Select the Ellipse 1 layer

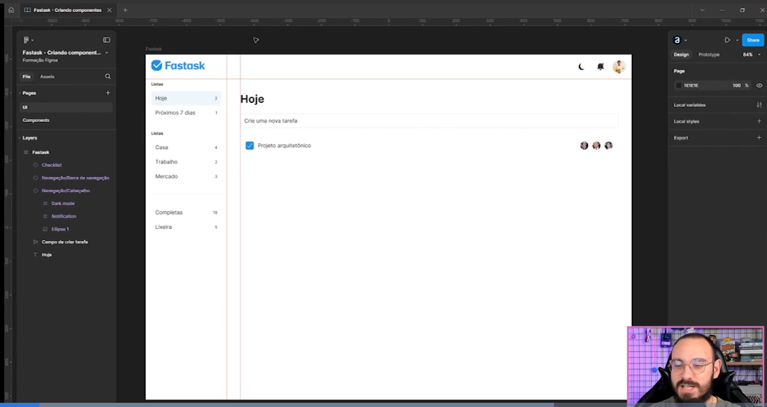click(60, 229)
